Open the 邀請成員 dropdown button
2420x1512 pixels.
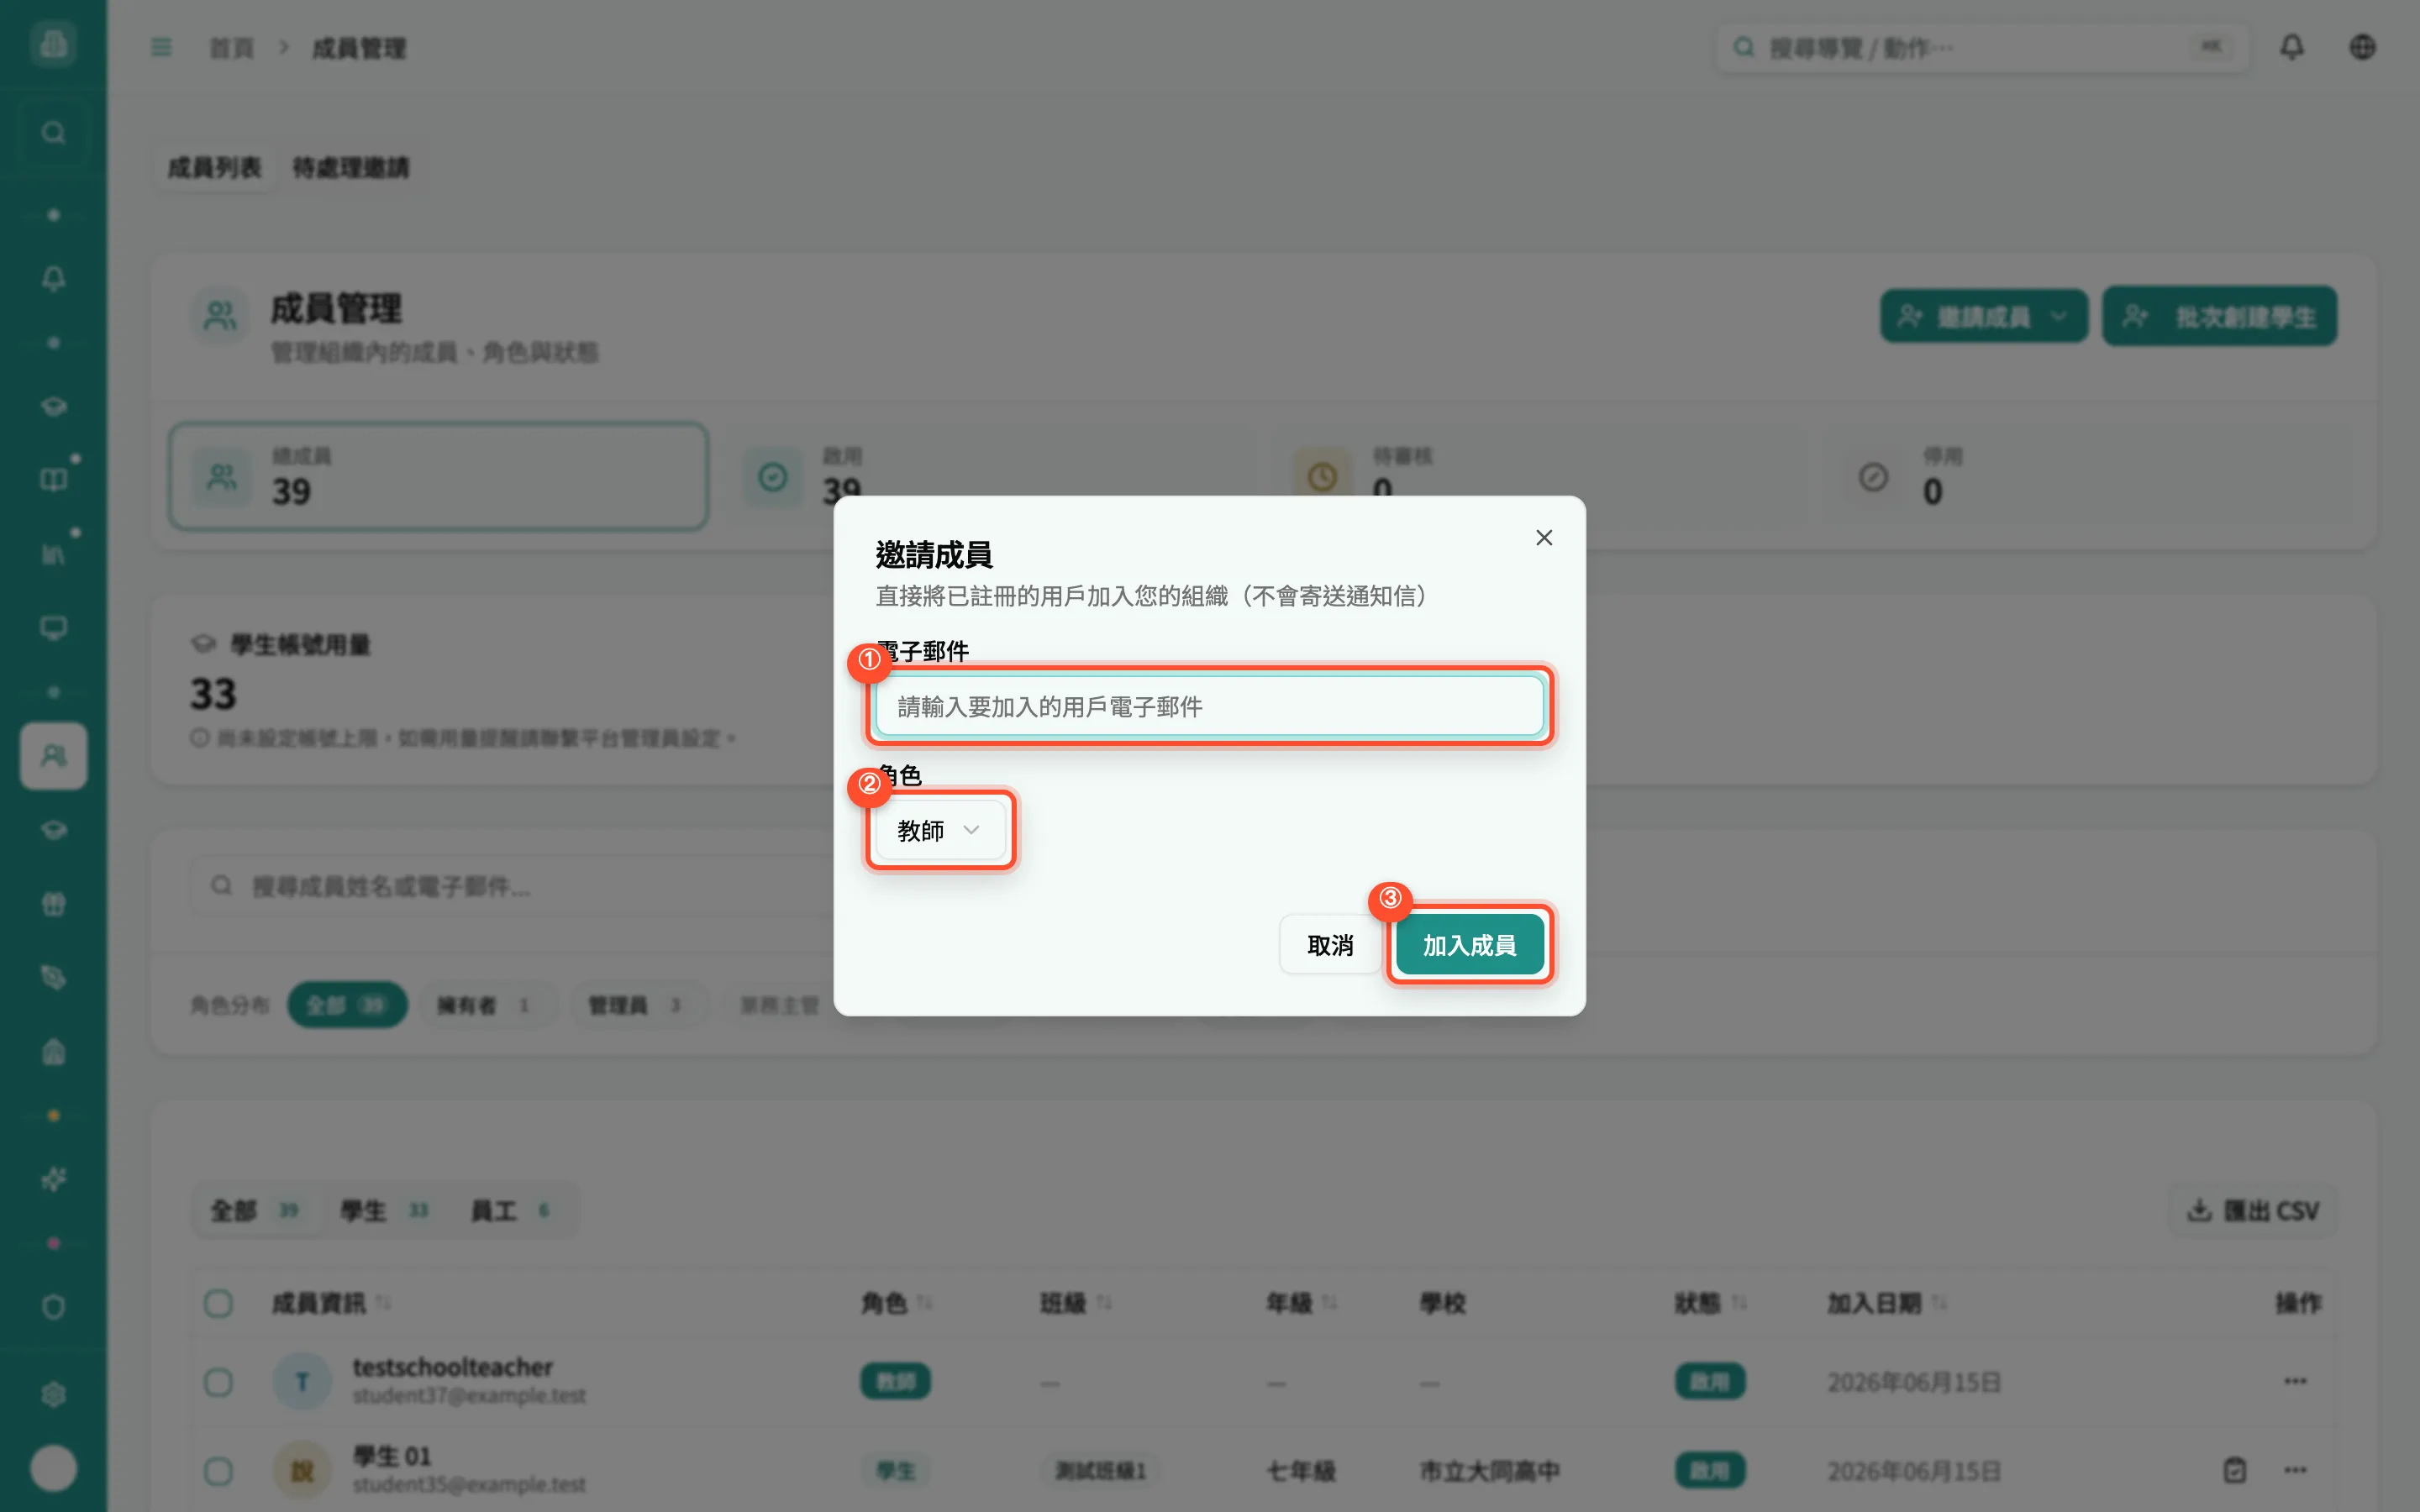[x=1983, y=317]
